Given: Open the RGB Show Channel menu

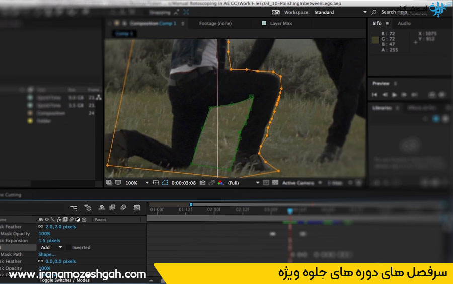Looking at the screenshot, I should (220, 183).
